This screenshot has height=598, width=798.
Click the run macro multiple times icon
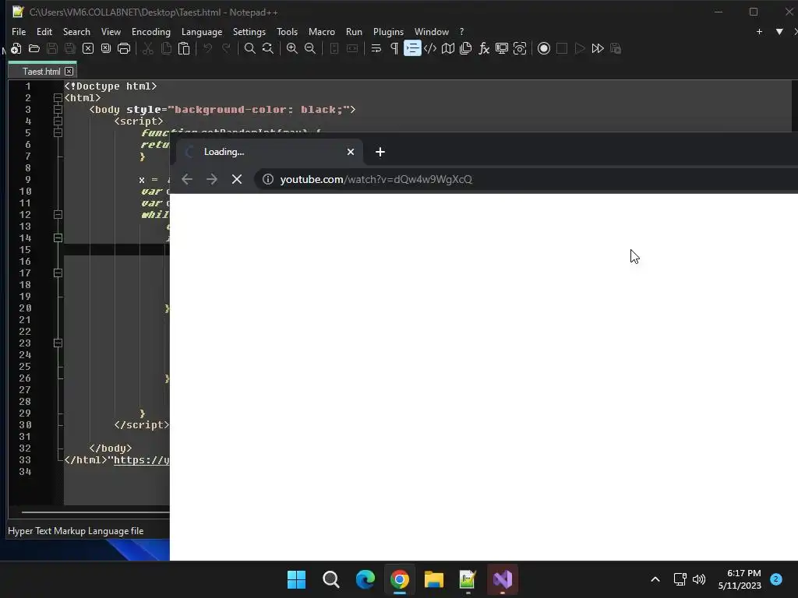[x=598, y=48]
